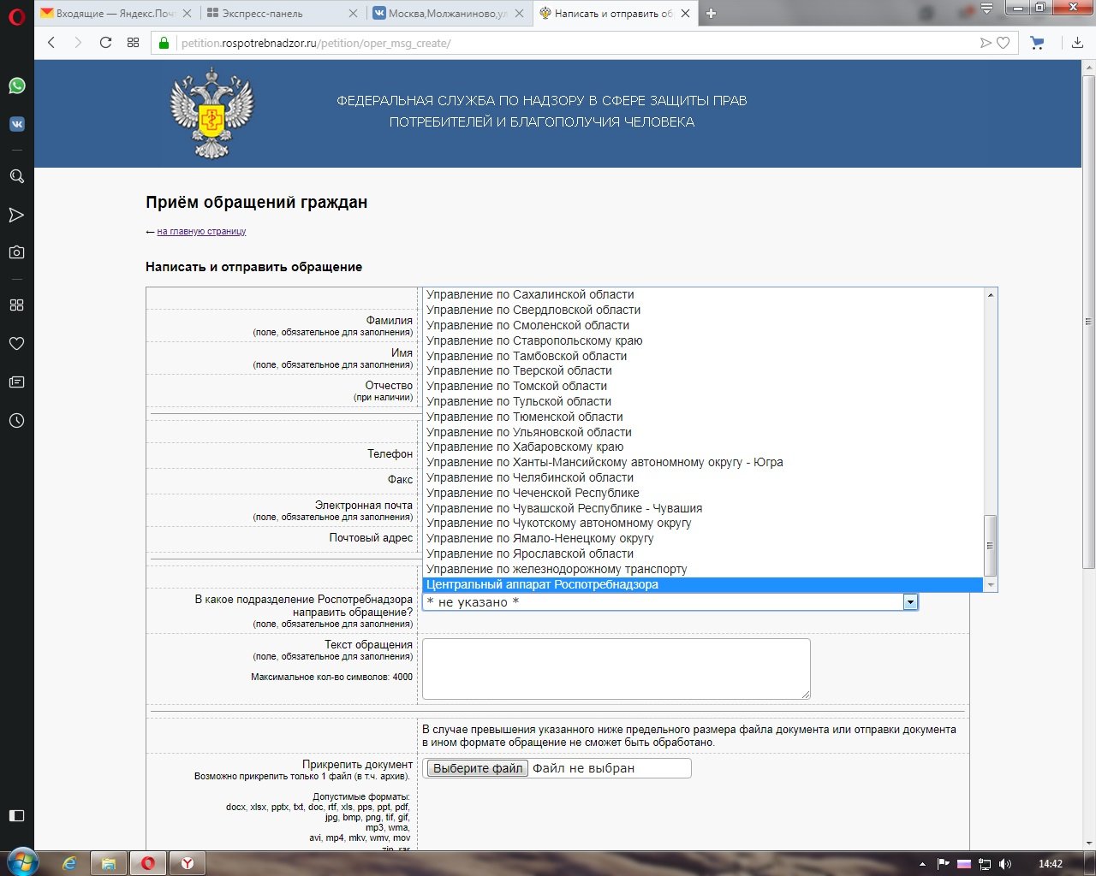1096x876 pixels.
Task: Click the shopping cart toolbar icon
Action: [x=1037, y=43]
